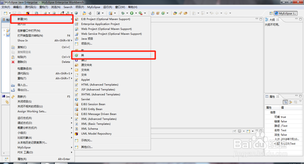Choose 类 from the New submenu
Viewport: 304px width, 164px height.
tap(112, 55)
